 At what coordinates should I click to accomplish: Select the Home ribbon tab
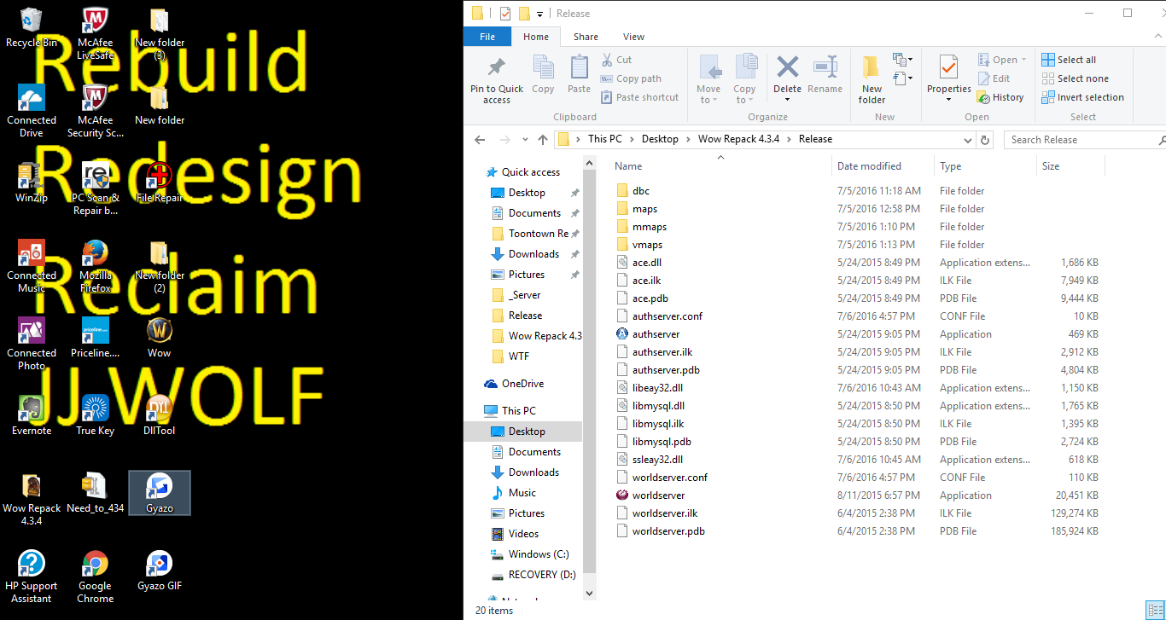[x=536, y=37]
